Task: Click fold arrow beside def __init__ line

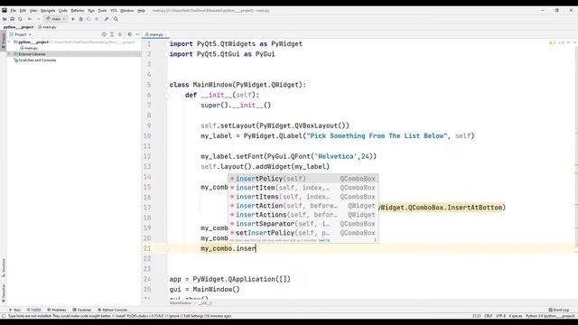Action: [166, 95]
